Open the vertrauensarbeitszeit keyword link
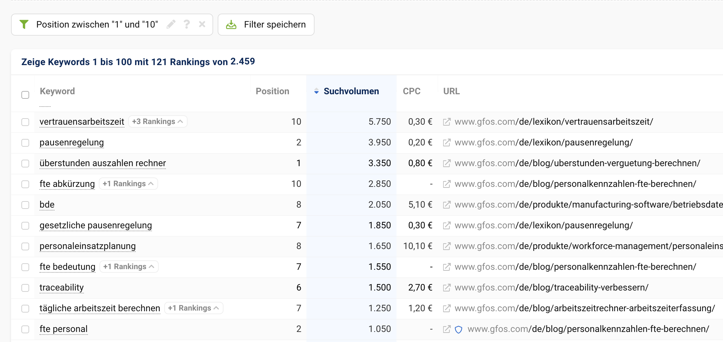 pos(82,122)
